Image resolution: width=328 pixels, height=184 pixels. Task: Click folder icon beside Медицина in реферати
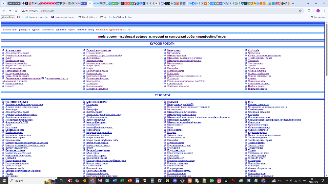tap(165, 102)
